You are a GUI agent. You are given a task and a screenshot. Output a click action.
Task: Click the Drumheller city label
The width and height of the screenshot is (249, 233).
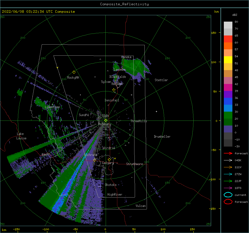(x=162, y=137)
